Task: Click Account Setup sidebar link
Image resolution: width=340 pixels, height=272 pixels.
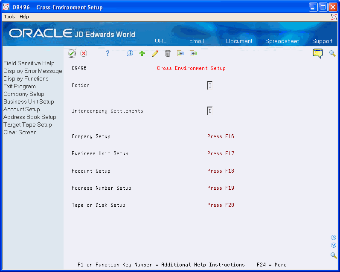Action: click(22, 109)
